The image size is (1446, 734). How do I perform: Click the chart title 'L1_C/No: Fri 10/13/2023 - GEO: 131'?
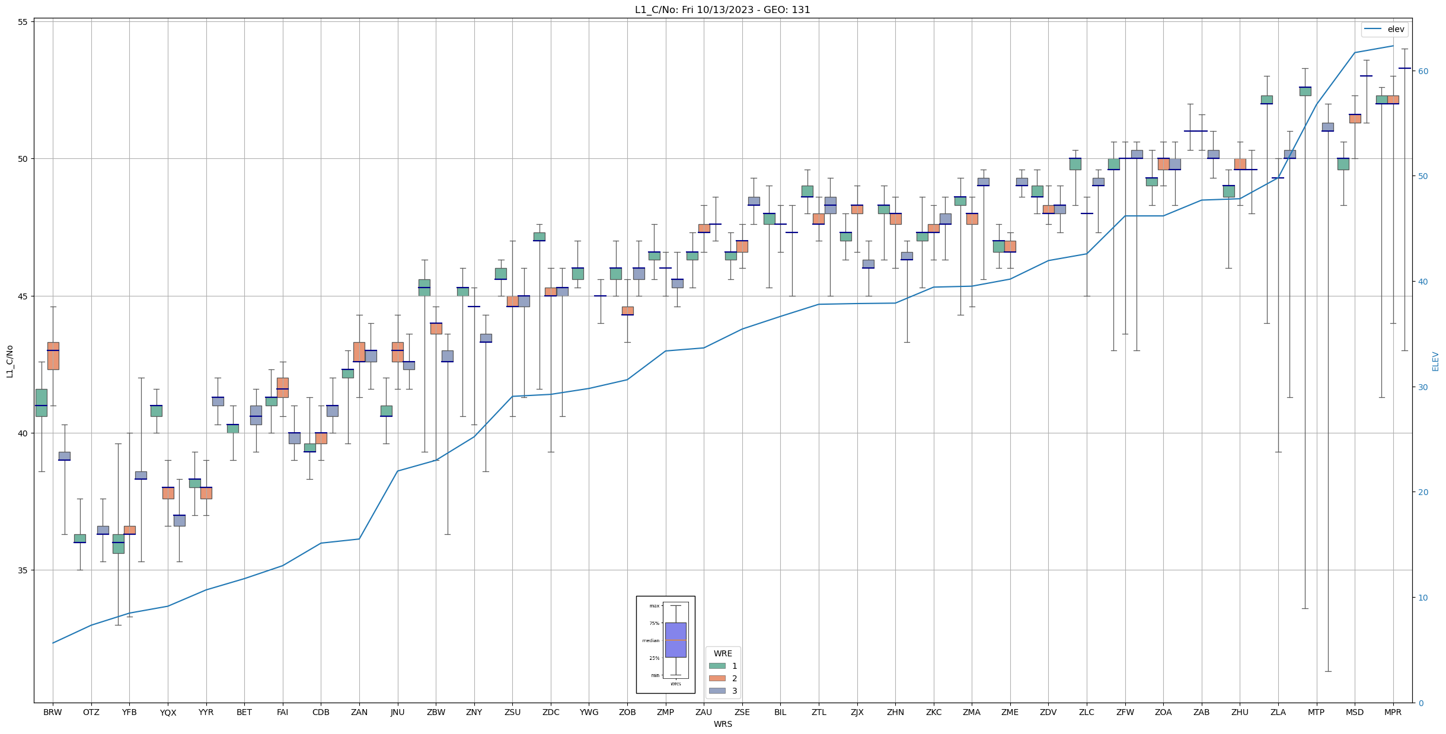pyautogui.click(x=722, y=9)
